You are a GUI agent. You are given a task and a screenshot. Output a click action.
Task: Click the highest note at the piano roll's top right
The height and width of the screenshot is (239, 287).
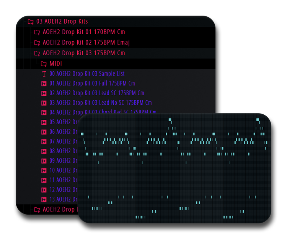point(258,120)
